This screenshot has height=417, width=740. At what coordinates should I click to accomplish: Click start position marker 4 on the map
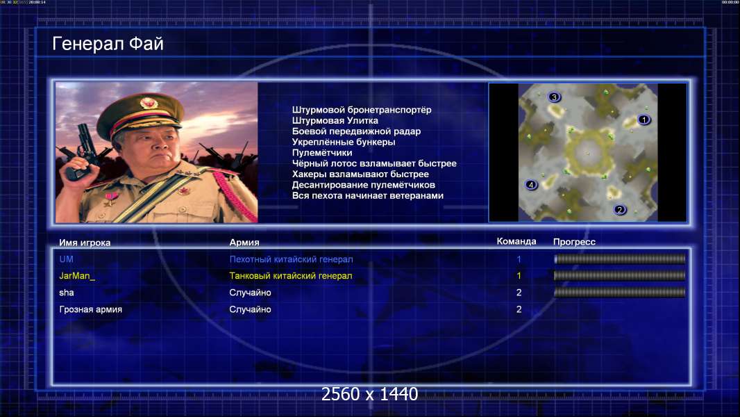532,185
